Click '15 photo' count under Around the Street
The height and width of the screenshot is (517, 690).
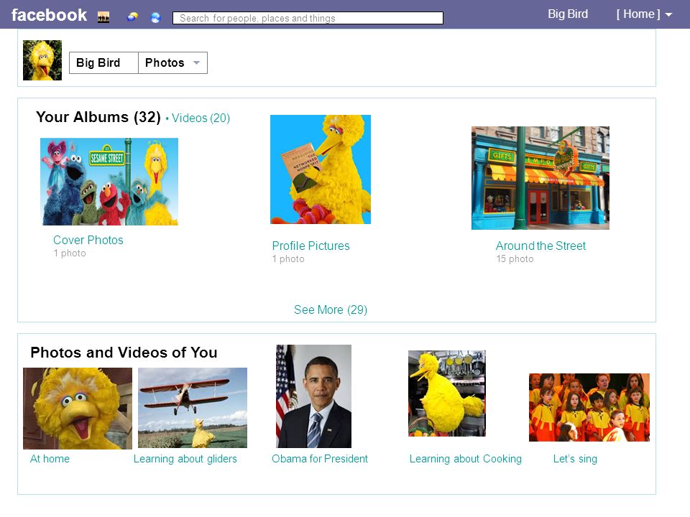tap(515, 259)
